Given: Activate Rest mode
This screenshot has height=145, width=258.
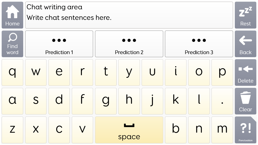Looking at the screenshot, I should coord(245,15).
